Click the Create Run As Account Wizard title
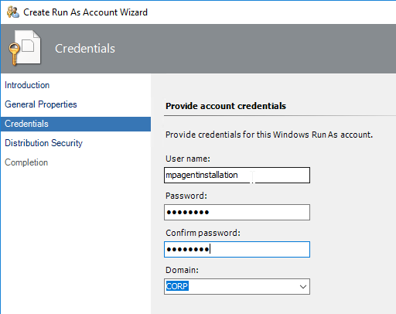This screenshot has width=396, height=314. 85,12
